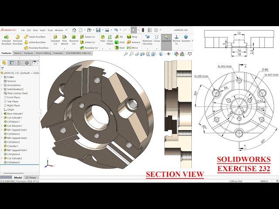Choose the Lofted Boss/Base tool
The image size is (279, 209).
[35, 42]
